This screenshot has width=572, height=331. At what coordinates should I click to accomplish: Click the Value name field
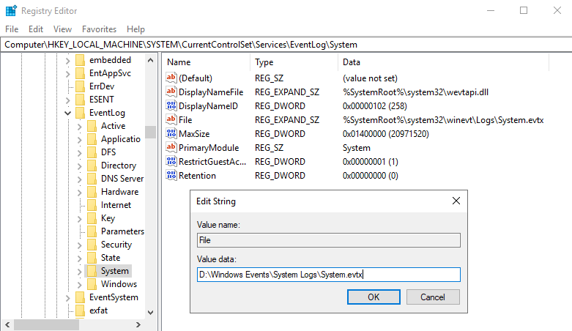point(329,240)
